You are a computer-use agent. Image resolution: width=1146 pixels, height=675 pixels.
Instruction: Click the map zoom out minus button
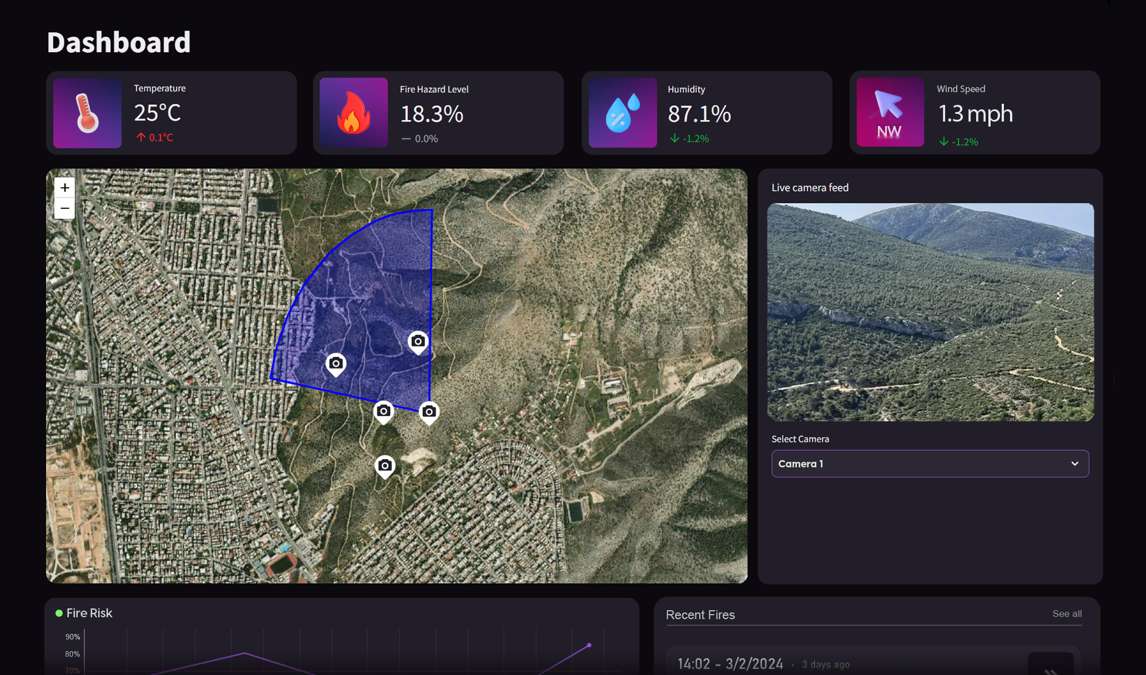(65, 209)
